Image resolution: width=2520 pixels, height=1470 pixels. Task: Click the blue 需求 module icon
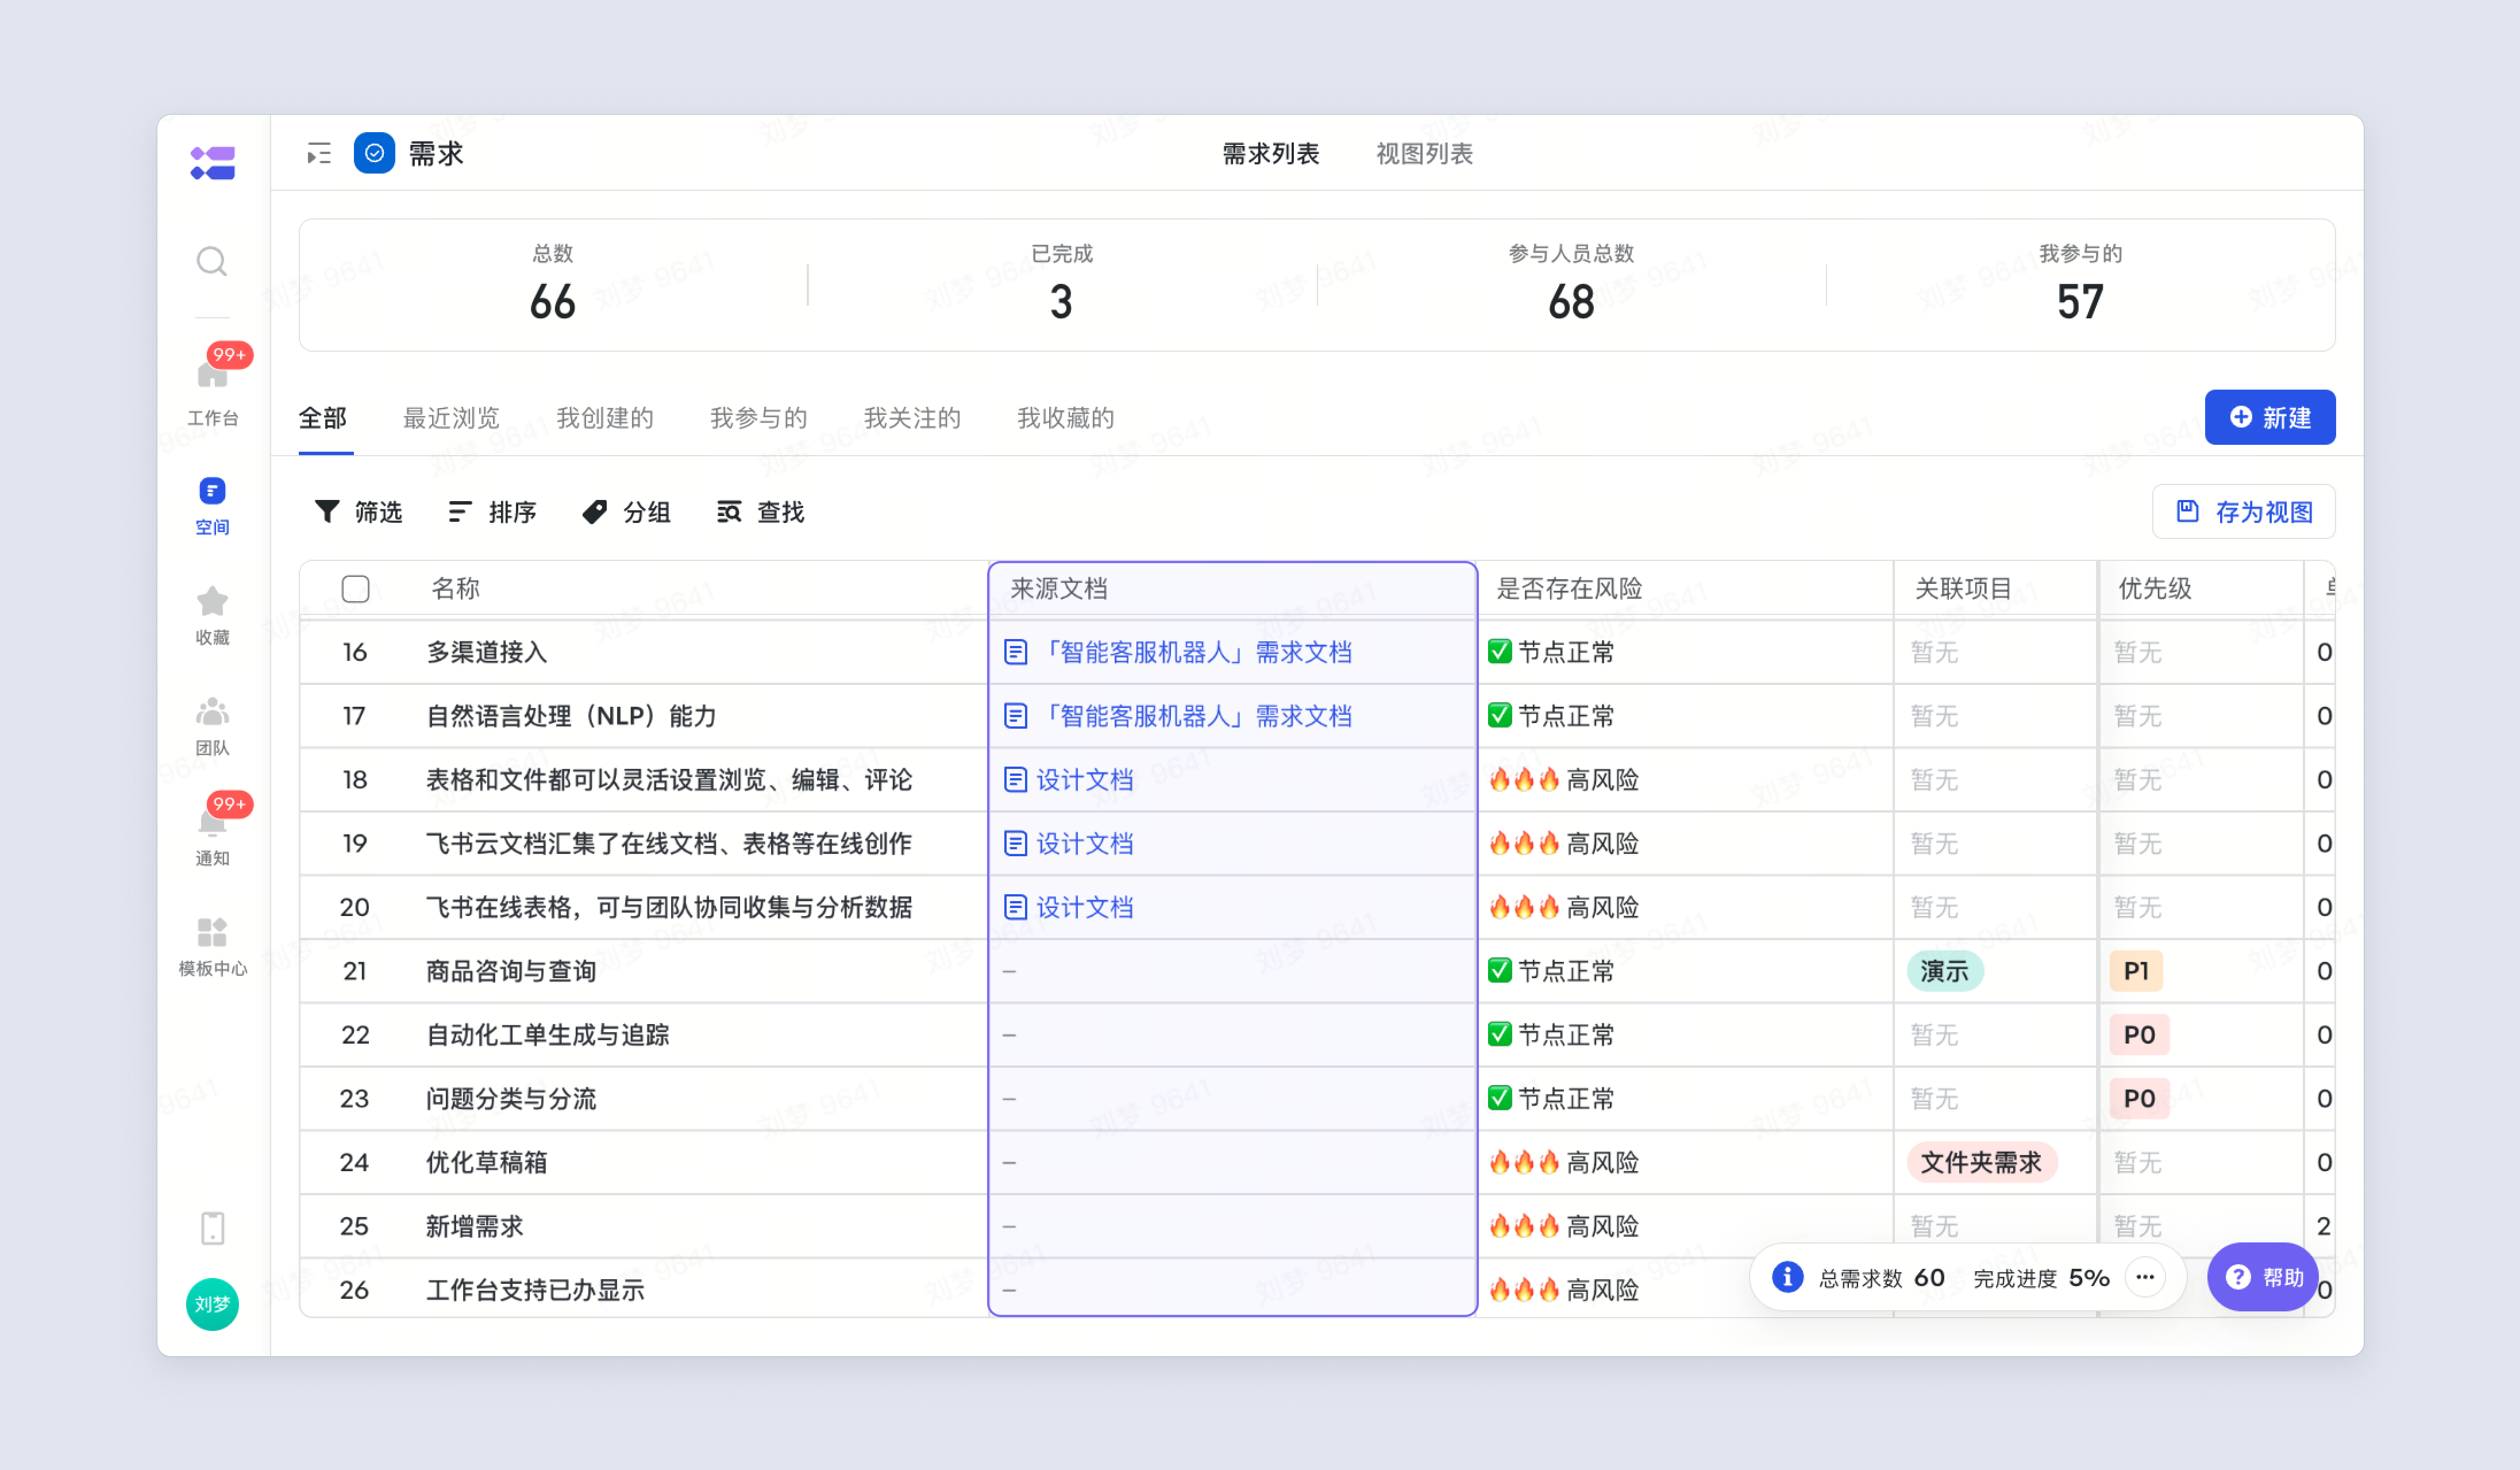coord(374,153)
